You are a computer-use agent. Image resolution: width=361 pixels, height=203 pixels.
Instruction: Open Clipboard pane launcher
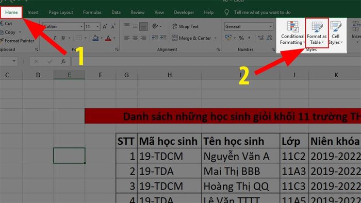coord(37,49)
